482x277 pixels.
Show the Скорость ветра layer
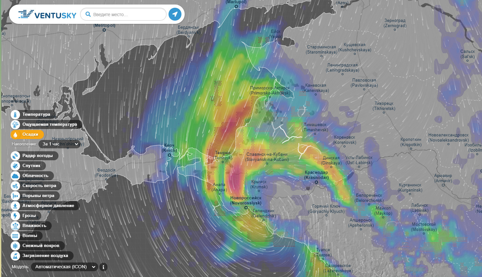[x=39, y=186]
